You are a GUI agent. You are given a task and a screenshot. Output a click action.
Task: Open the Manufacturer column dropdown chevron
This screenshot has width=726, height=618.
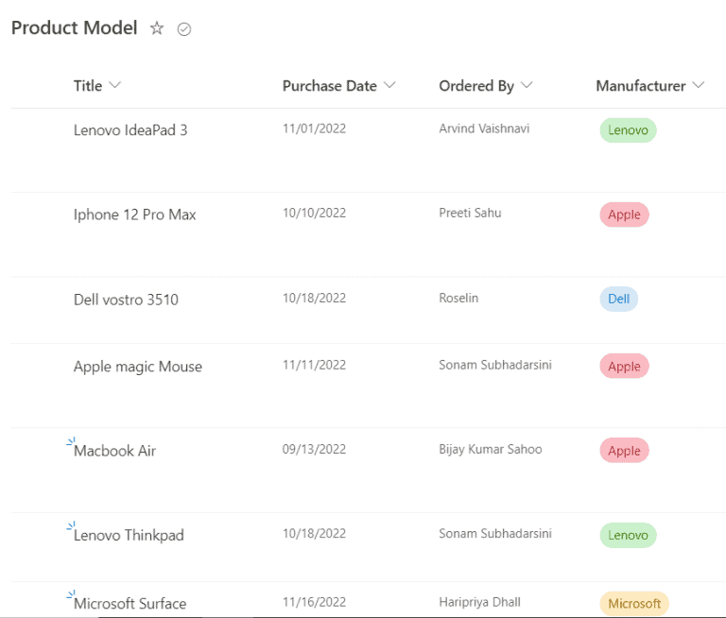(699, 85)
